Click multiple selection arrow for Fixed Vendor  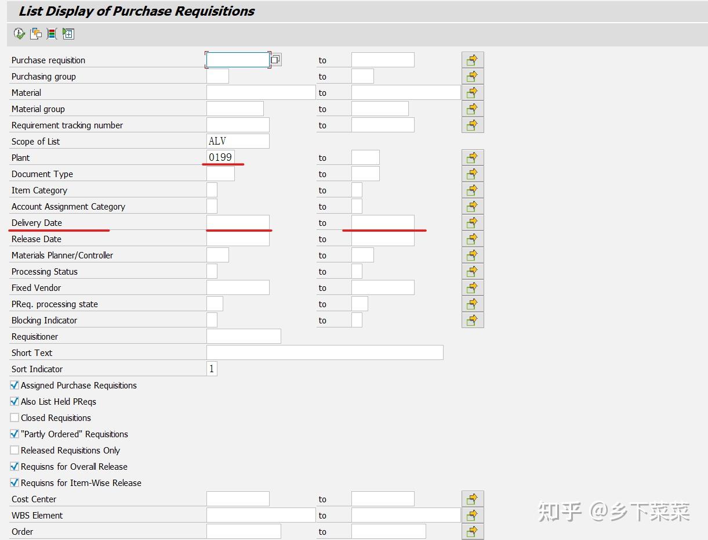(x=473, y=287)
